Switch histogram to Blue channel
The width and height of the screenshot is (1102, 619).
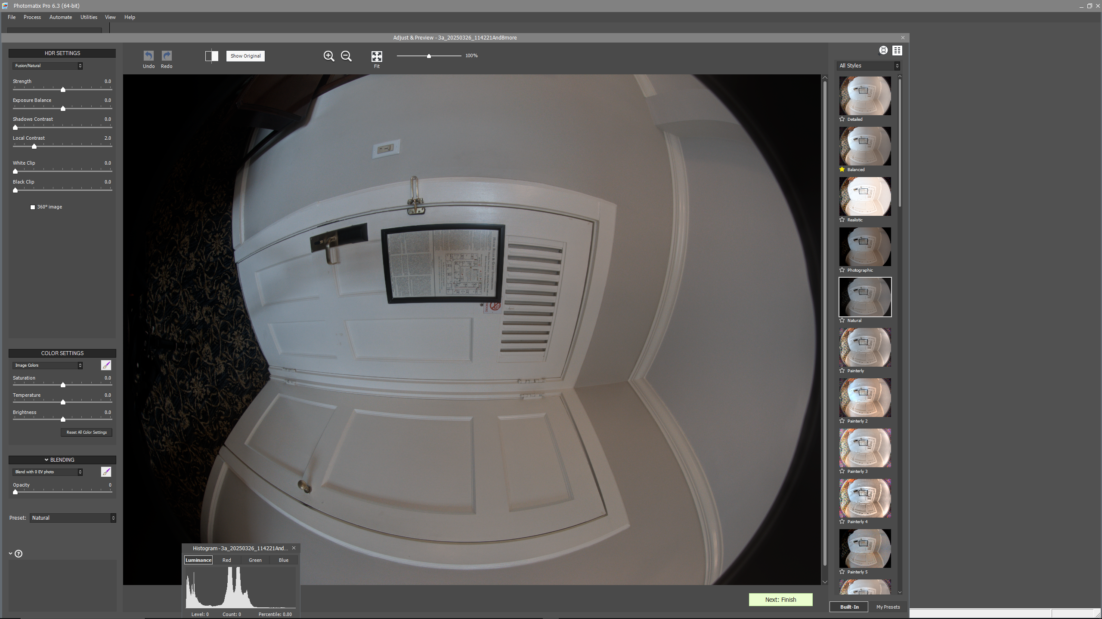click(x=284, y=560)
